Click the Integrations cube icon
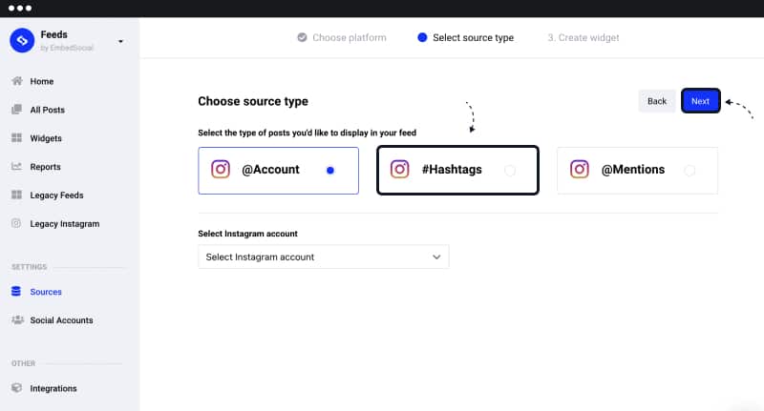764x411 pixels. click(16, 388)
